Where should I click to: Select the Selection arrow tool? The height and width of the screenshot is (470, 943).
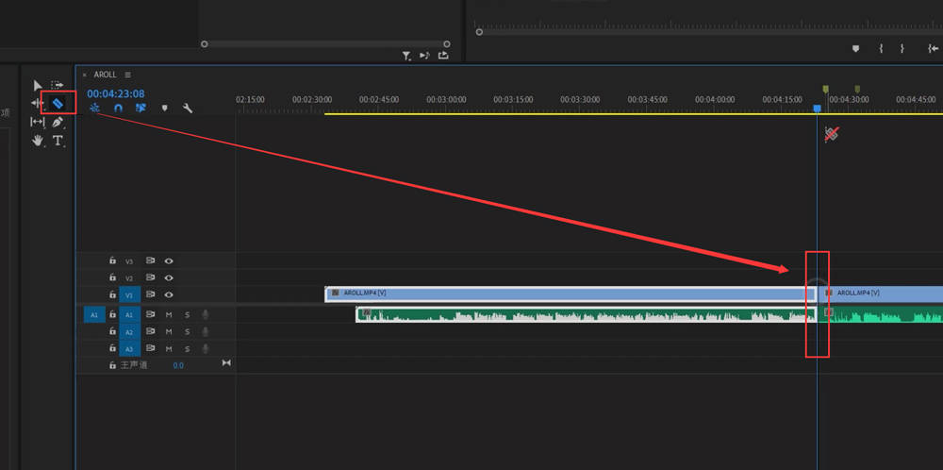point(38,86)
